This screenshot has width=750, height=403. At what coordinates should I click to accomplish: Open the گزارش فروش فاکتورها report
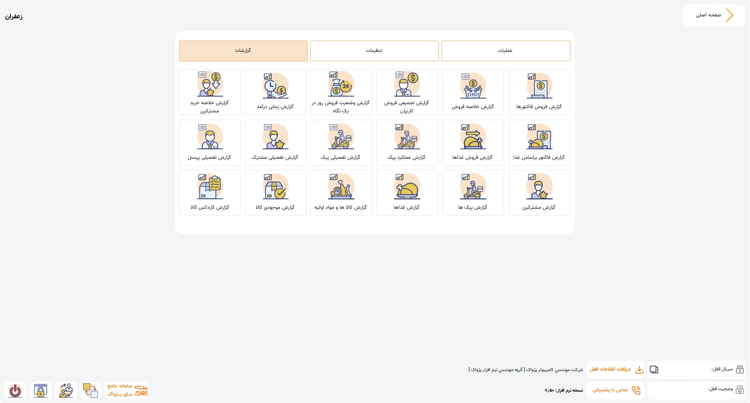539,92
